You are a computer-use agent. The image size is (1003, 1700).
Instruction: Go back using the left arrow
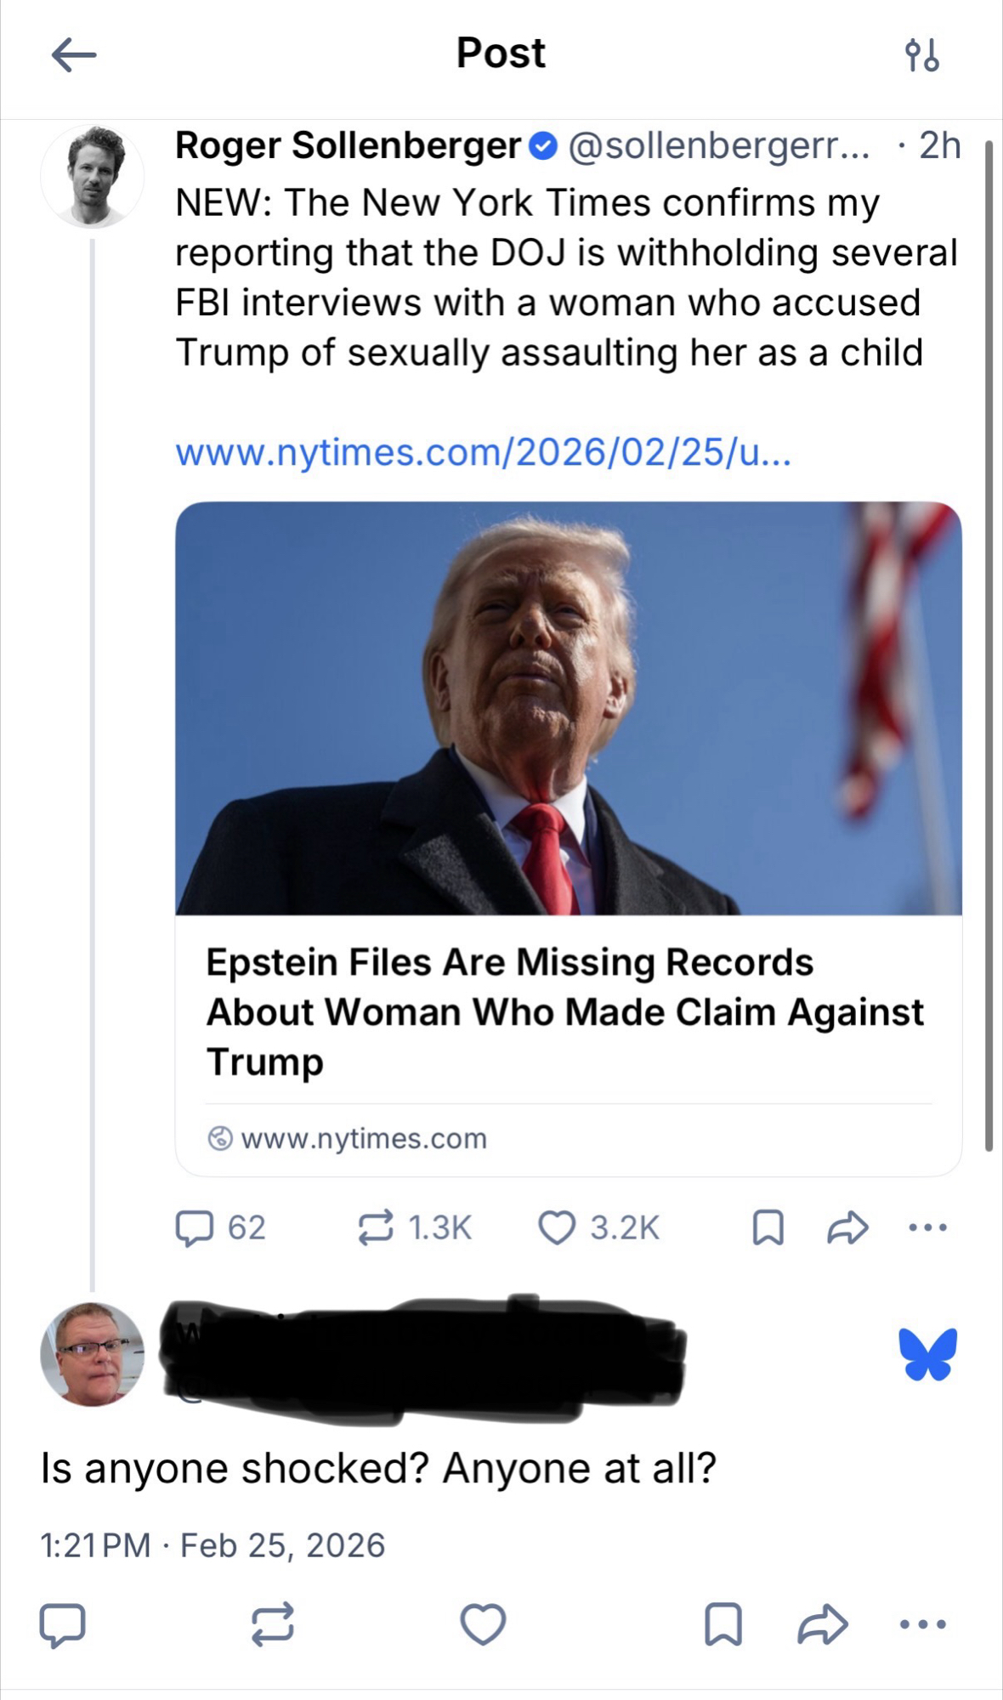73,55
